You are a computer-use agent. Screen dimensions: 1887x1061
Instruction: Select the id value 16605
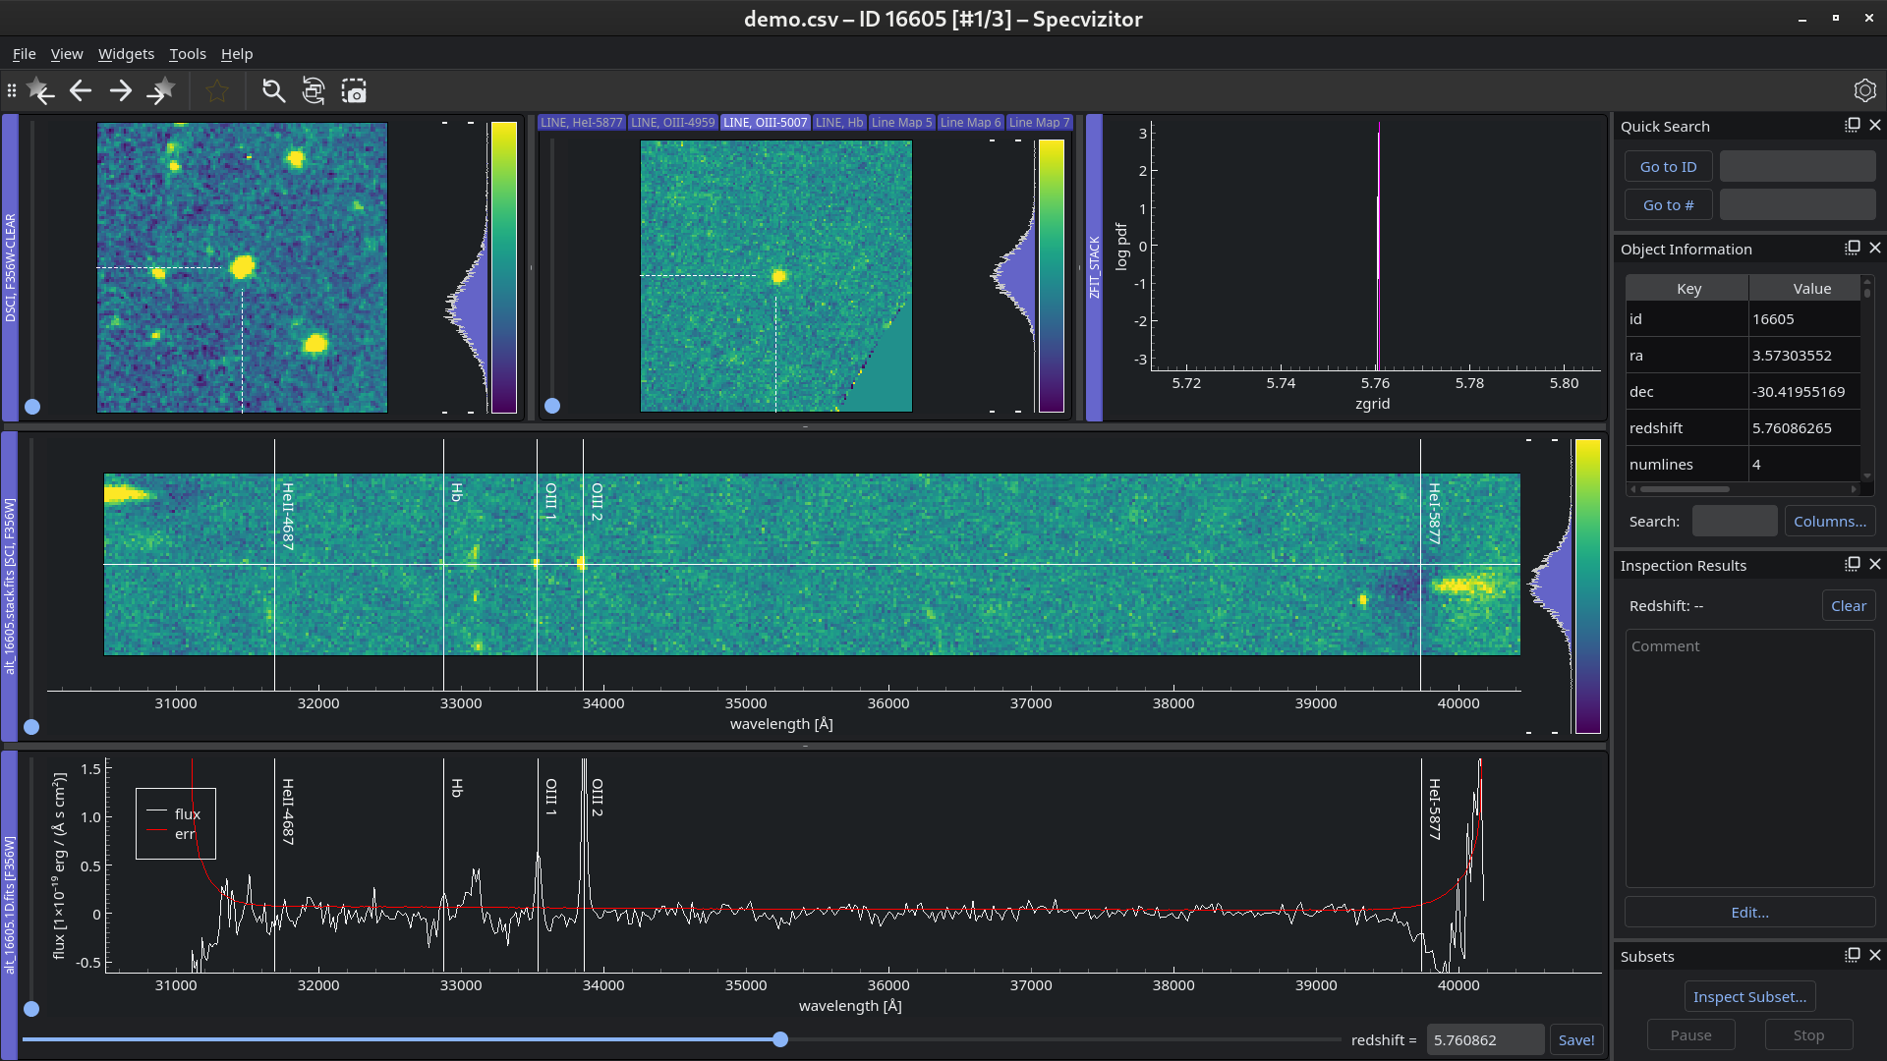click(x=1805, y=319)
